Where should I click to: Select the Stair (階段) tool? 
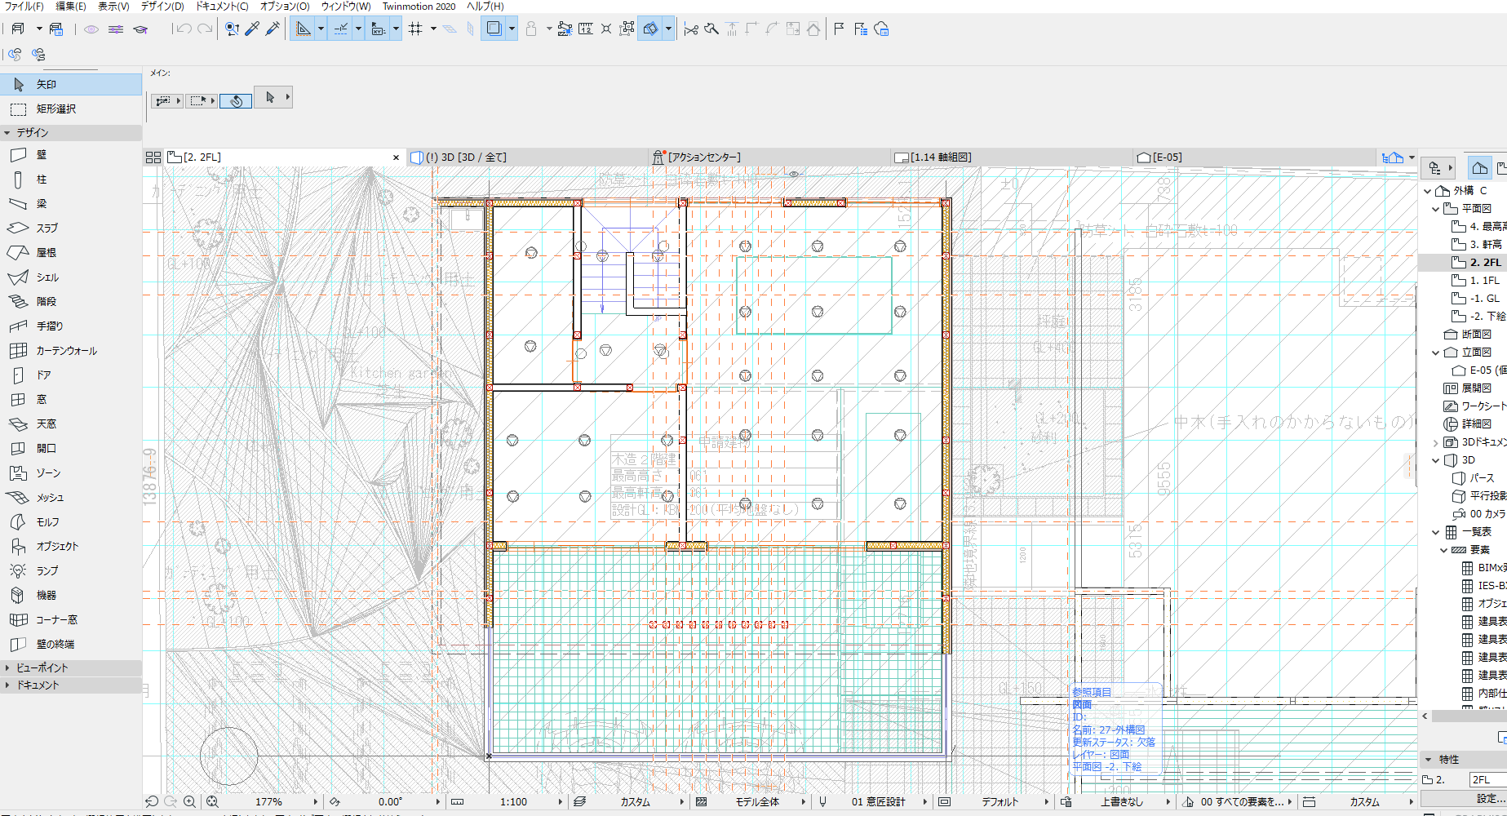71,302
